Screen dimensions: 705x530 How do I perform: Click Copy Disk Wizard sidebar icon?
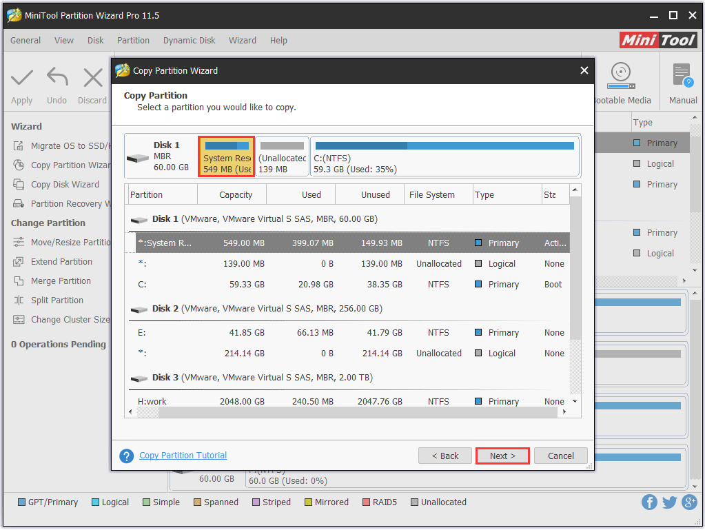19,184
